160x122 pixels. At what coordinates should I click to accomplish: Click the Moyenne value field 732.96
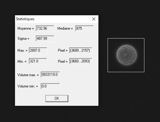point(45,28)
